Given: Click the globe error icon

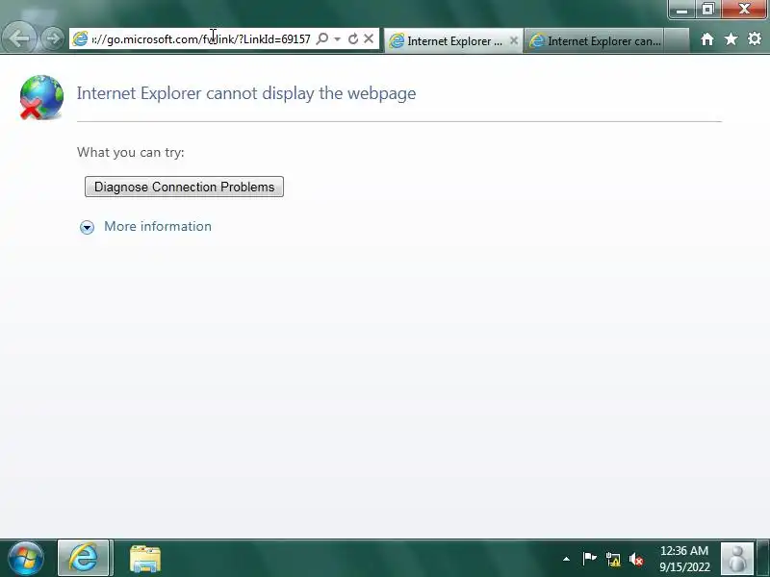Looking at the screenshot, I should pyautogui.click(x=41, y=97).
